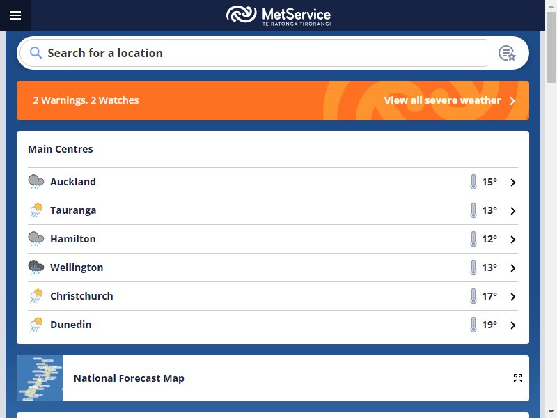The image size is (557, 418).
Task: Click the MetService logo
Action: coord(278,15)
